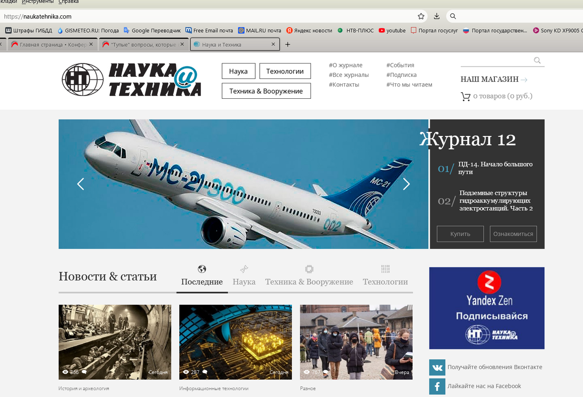
Task: Open the Портал госуслуг bookmark
Action: [434, 30]
